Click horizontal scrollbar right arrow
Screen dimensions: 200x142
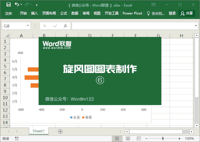point(192,132)
